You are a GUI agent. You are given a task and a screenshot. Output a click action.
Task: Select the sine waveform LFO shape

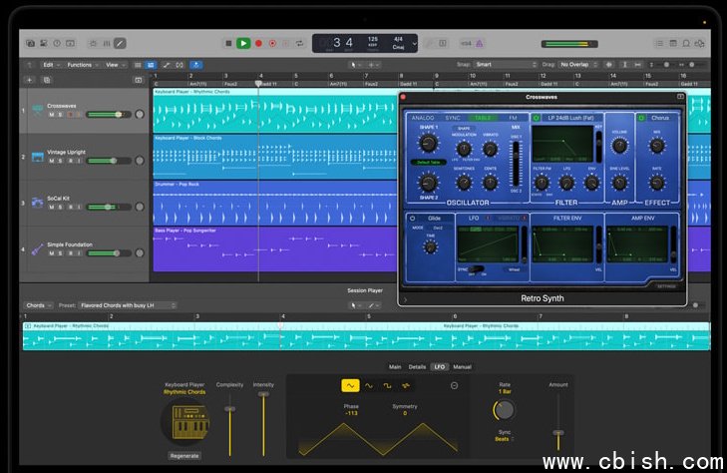tap(369, 385)
